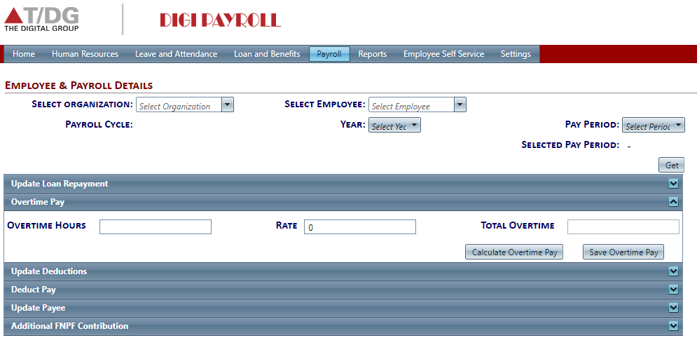Viewport: 697px width, 345px height.
Task: Click The Digital Group logo
Action: [x=42, y=20]
